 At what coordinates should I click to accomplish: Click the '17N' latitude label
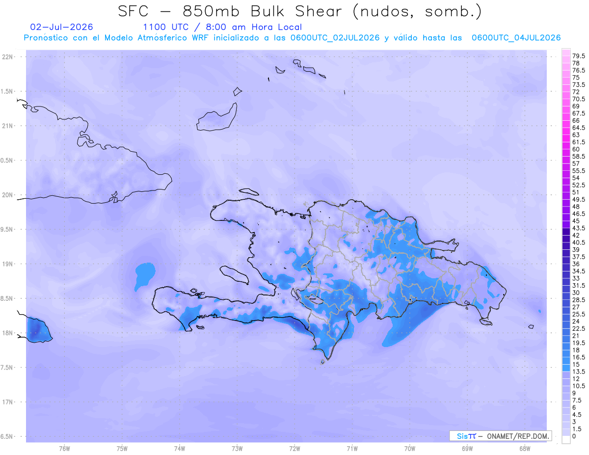point(8,402)
